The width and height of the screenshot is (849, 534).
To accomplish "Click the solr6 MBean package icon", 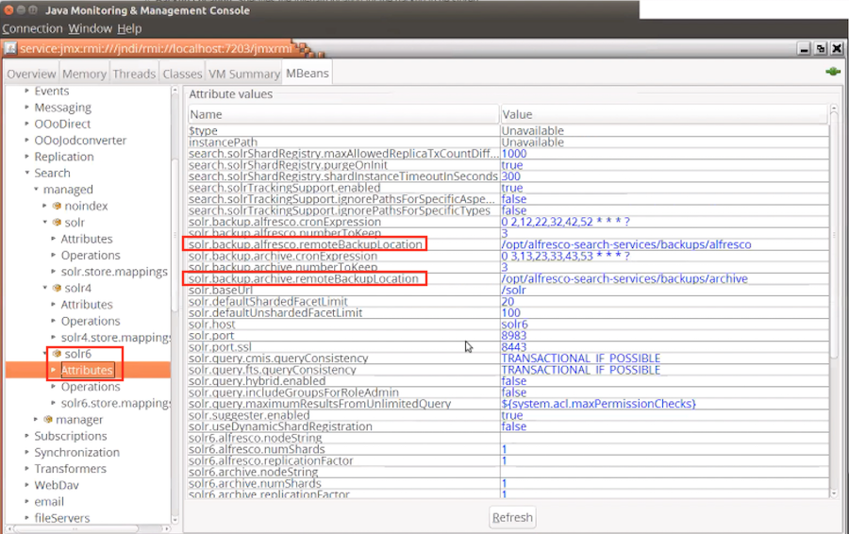I will pos(57,354).
